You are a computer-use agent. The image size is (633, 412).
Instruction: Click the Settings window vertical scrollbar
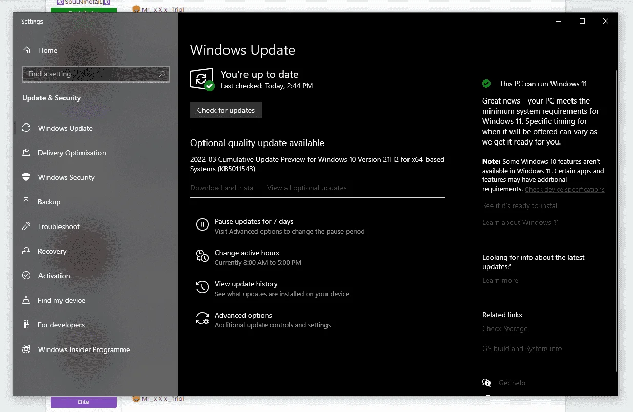point(616,220)
